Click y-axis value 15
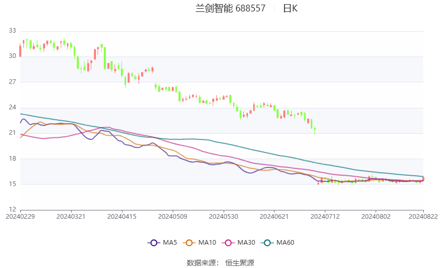The image size is (441, 268). (x=12, y=184)
